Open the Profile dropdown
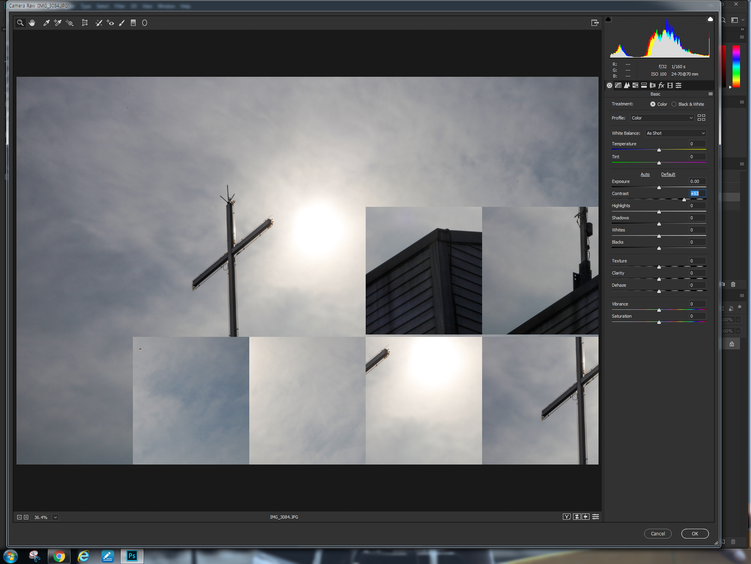Image resolution: width=751 pixels, height=564 pixels. (x=662, y=117)
